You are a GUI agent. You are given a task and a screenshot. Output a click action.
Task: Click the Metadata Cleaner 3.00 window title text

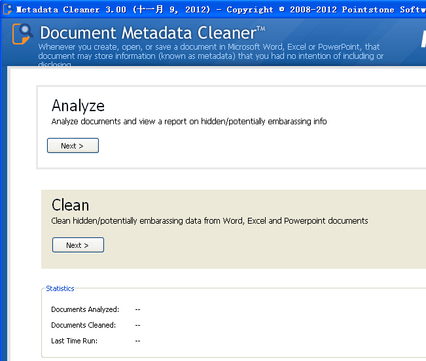coord(72,10)
